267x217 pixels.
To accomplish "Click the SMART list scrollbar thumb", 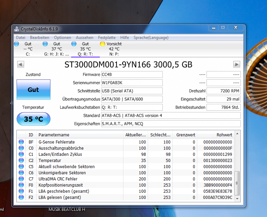I will pos(237,183).
